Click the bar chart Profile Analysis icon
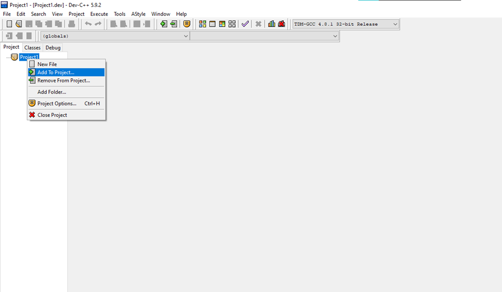 271,24
